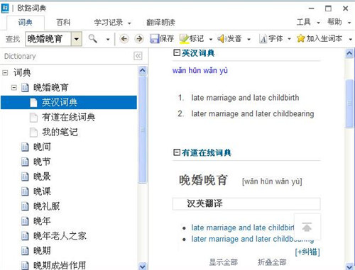The image size is (355, 270).
Task: Select 有道在线词典 in the tree
Action: 68,117
